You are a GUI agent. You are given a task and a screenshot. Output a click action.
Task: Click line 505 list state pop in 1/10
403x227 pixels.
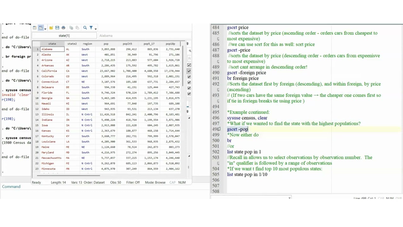(247, 174)
